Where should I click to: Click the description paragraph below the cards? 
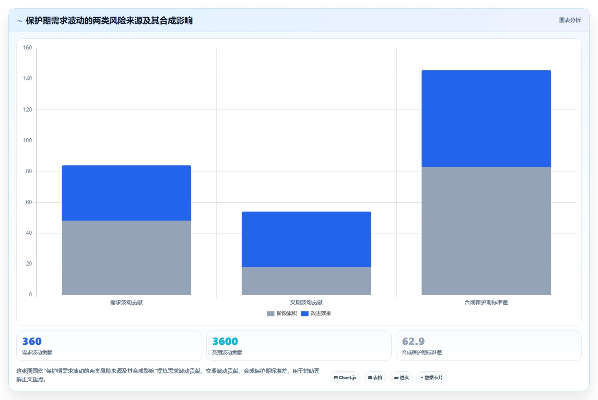[x=168, y=375]
